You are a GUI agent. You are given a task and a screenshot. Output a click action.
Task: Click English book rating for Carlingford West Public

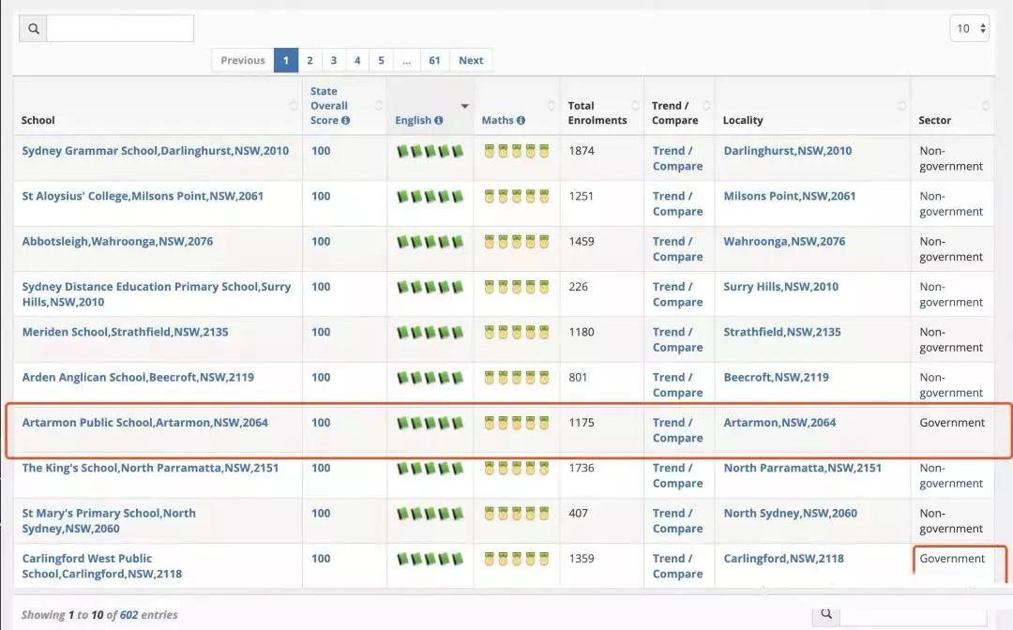point(431,559)
